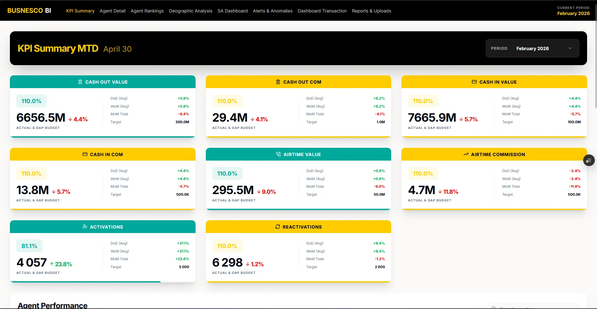Go to Agent Rankings tab
597x309 pixels.
click(x=147, y=11)
